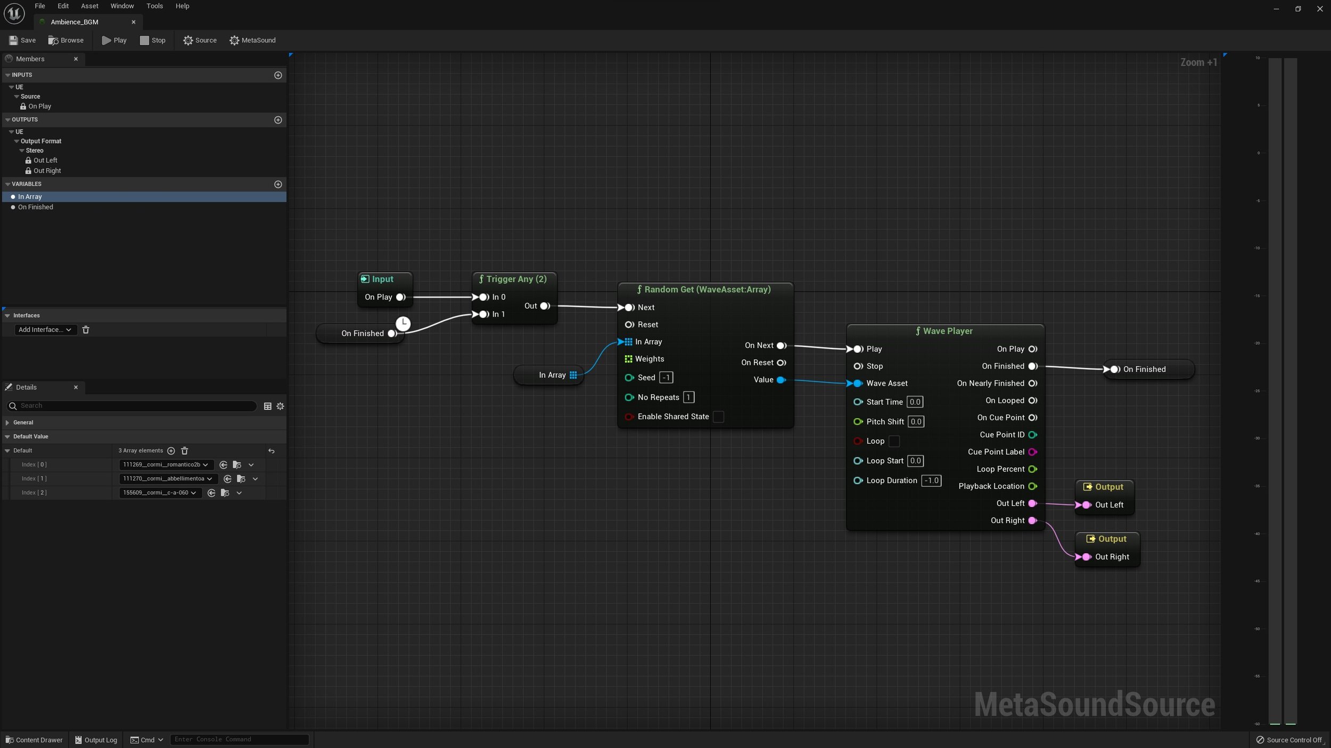Toggle the In Array variable selection
Image resolution: width=1331 pixels, height=748 pixels.
click(29, 196)
